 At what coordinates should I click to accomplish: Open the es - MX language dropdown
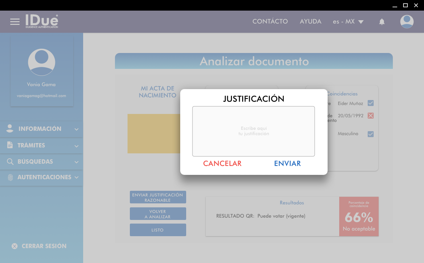click(x=348, y=22)
